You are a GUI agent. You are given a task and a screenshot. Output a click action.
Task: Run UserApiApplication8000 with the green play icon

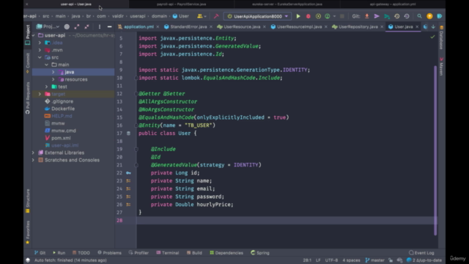click(298, 16)
